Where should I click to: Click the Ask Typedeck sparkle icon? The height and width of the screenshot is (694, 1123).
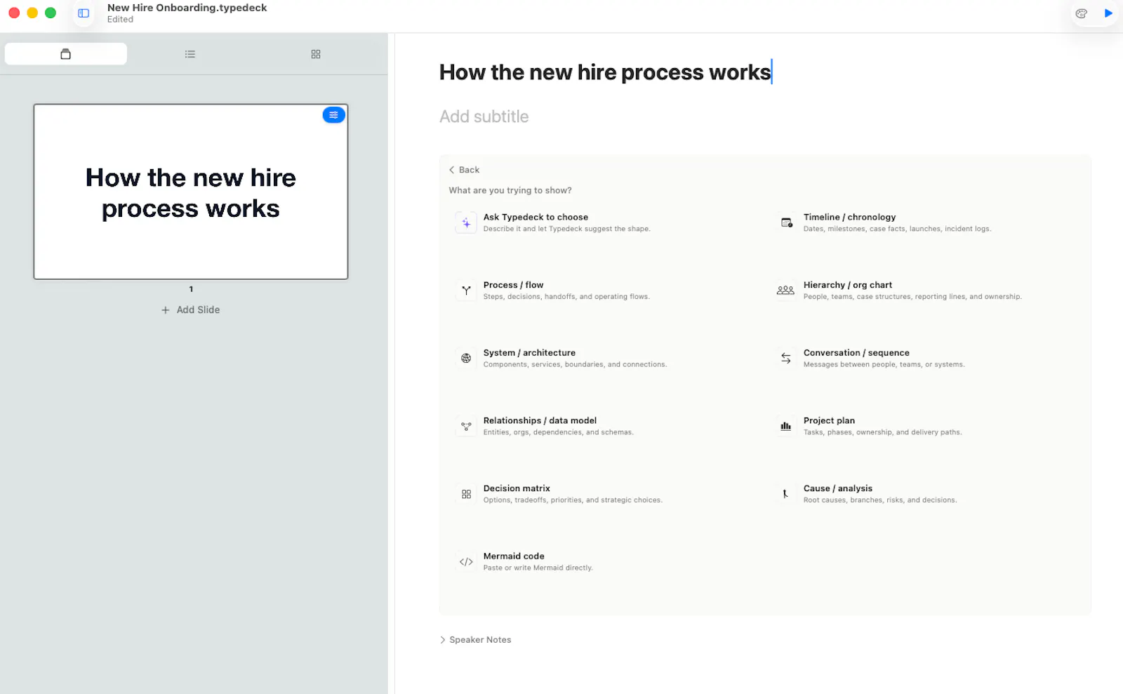pos(466,223)
